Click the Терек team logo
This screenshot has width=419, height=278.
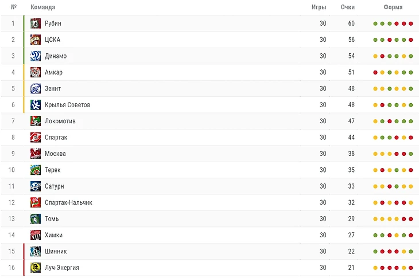[x=35, y=170]
